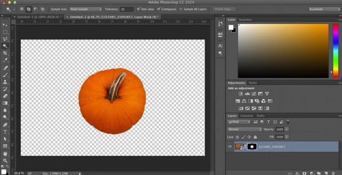Screen dimensions: 342x175
Task: Select the Eyedropper tool
Action: (x=5, y=60)
